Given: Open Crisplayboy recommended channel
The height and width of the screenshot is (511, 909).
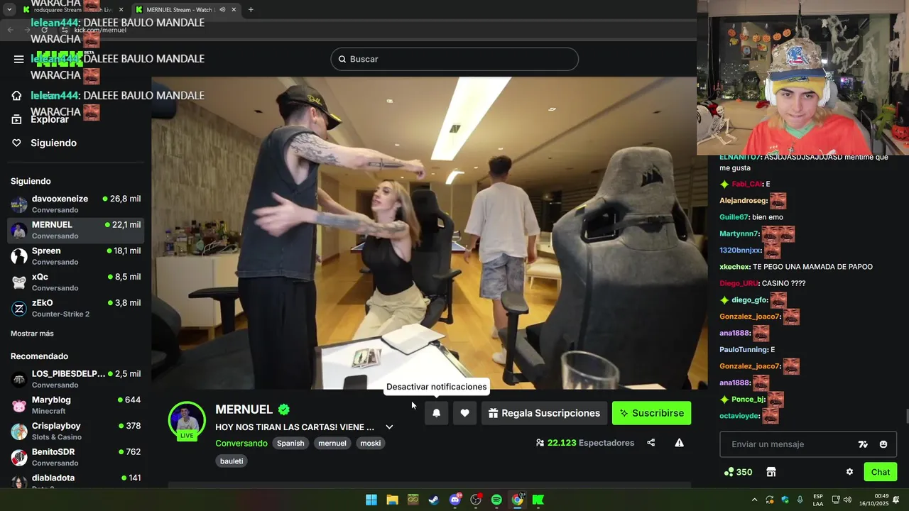Looking at the screenshot, I should (75, 432).
